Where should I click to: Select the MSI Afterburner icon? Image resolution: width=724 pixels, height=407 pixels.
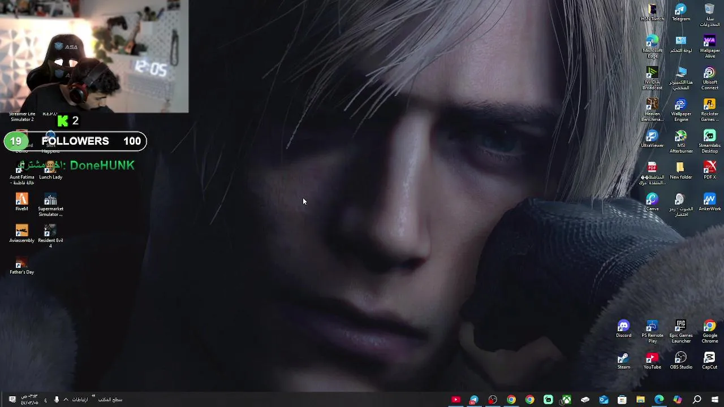(x=681, y=141)
